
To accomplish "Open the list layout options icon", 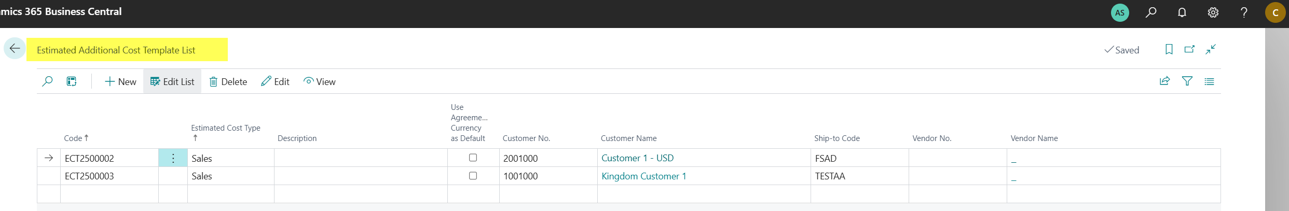I will (x=1209, y=81).
